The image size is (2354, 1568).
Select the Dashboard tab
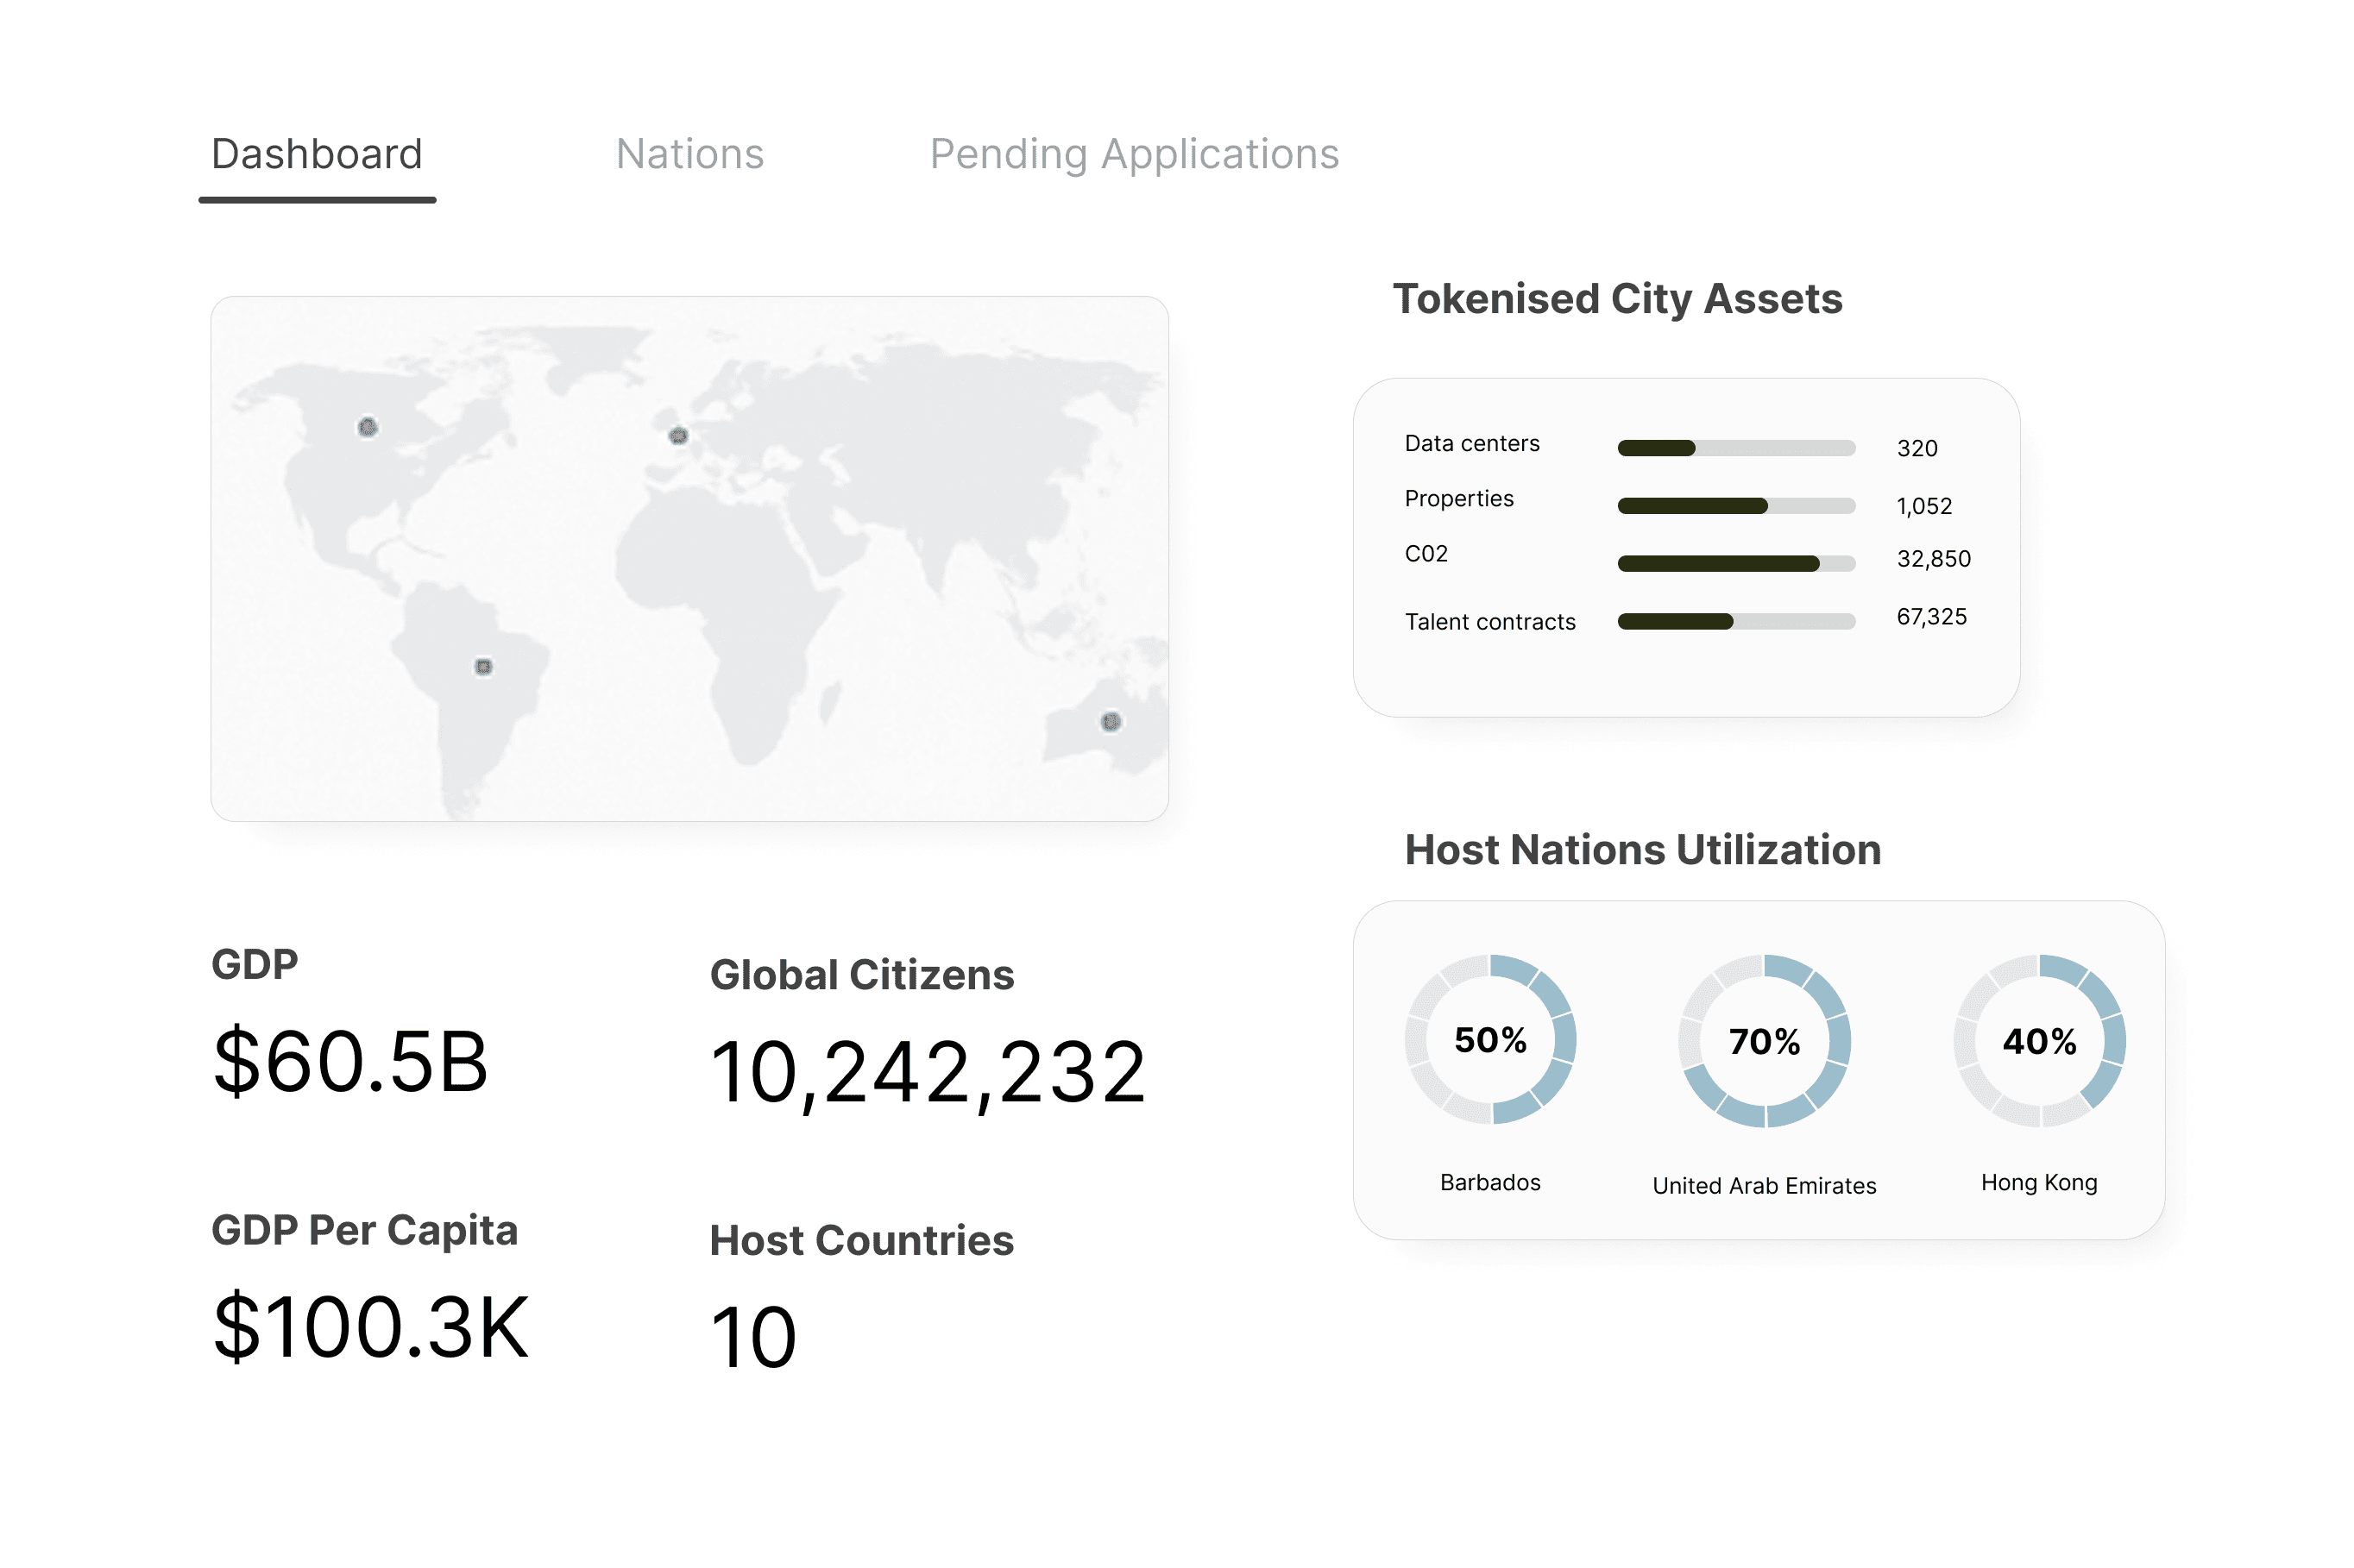point(318,154)
